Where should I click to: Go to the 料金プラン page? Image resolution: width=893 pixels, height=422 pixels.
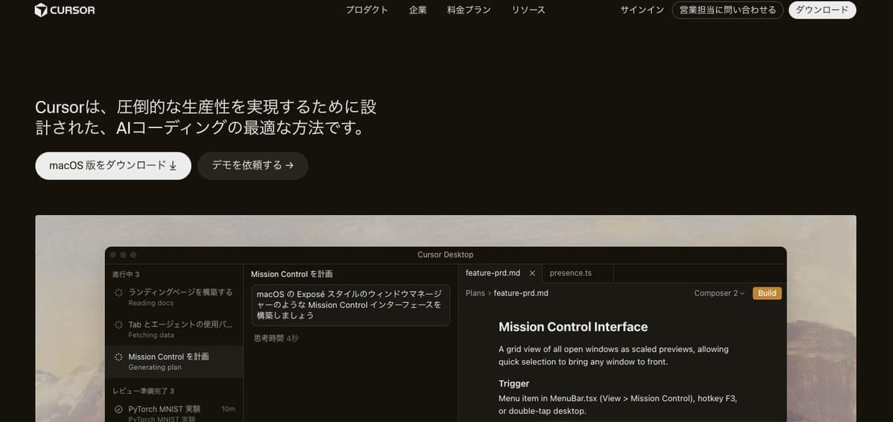(x=469, y=10)
